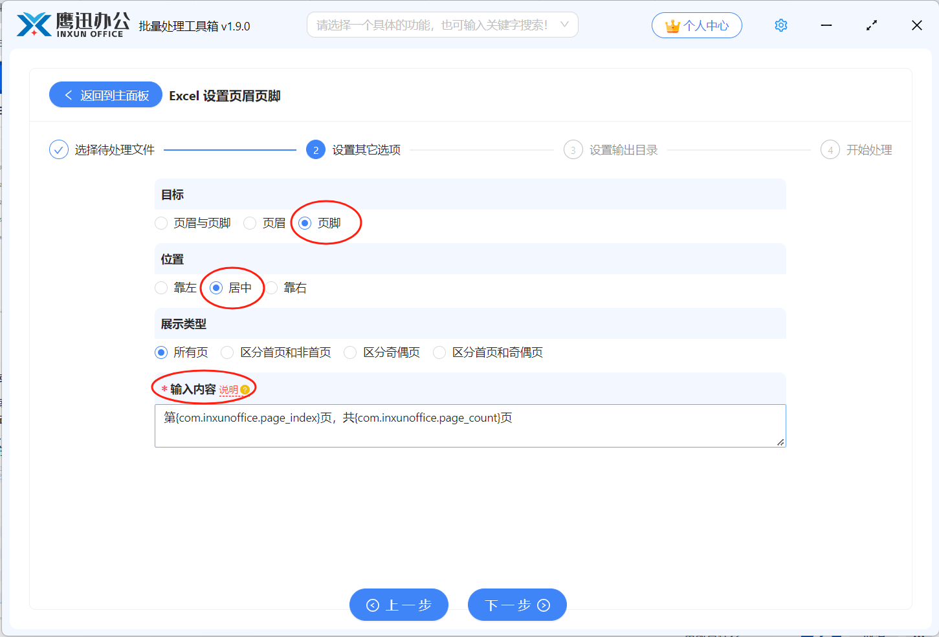Click the crown icon inside 个人中心 button
This screenshot has height=637, width=939.
(673, 25)
